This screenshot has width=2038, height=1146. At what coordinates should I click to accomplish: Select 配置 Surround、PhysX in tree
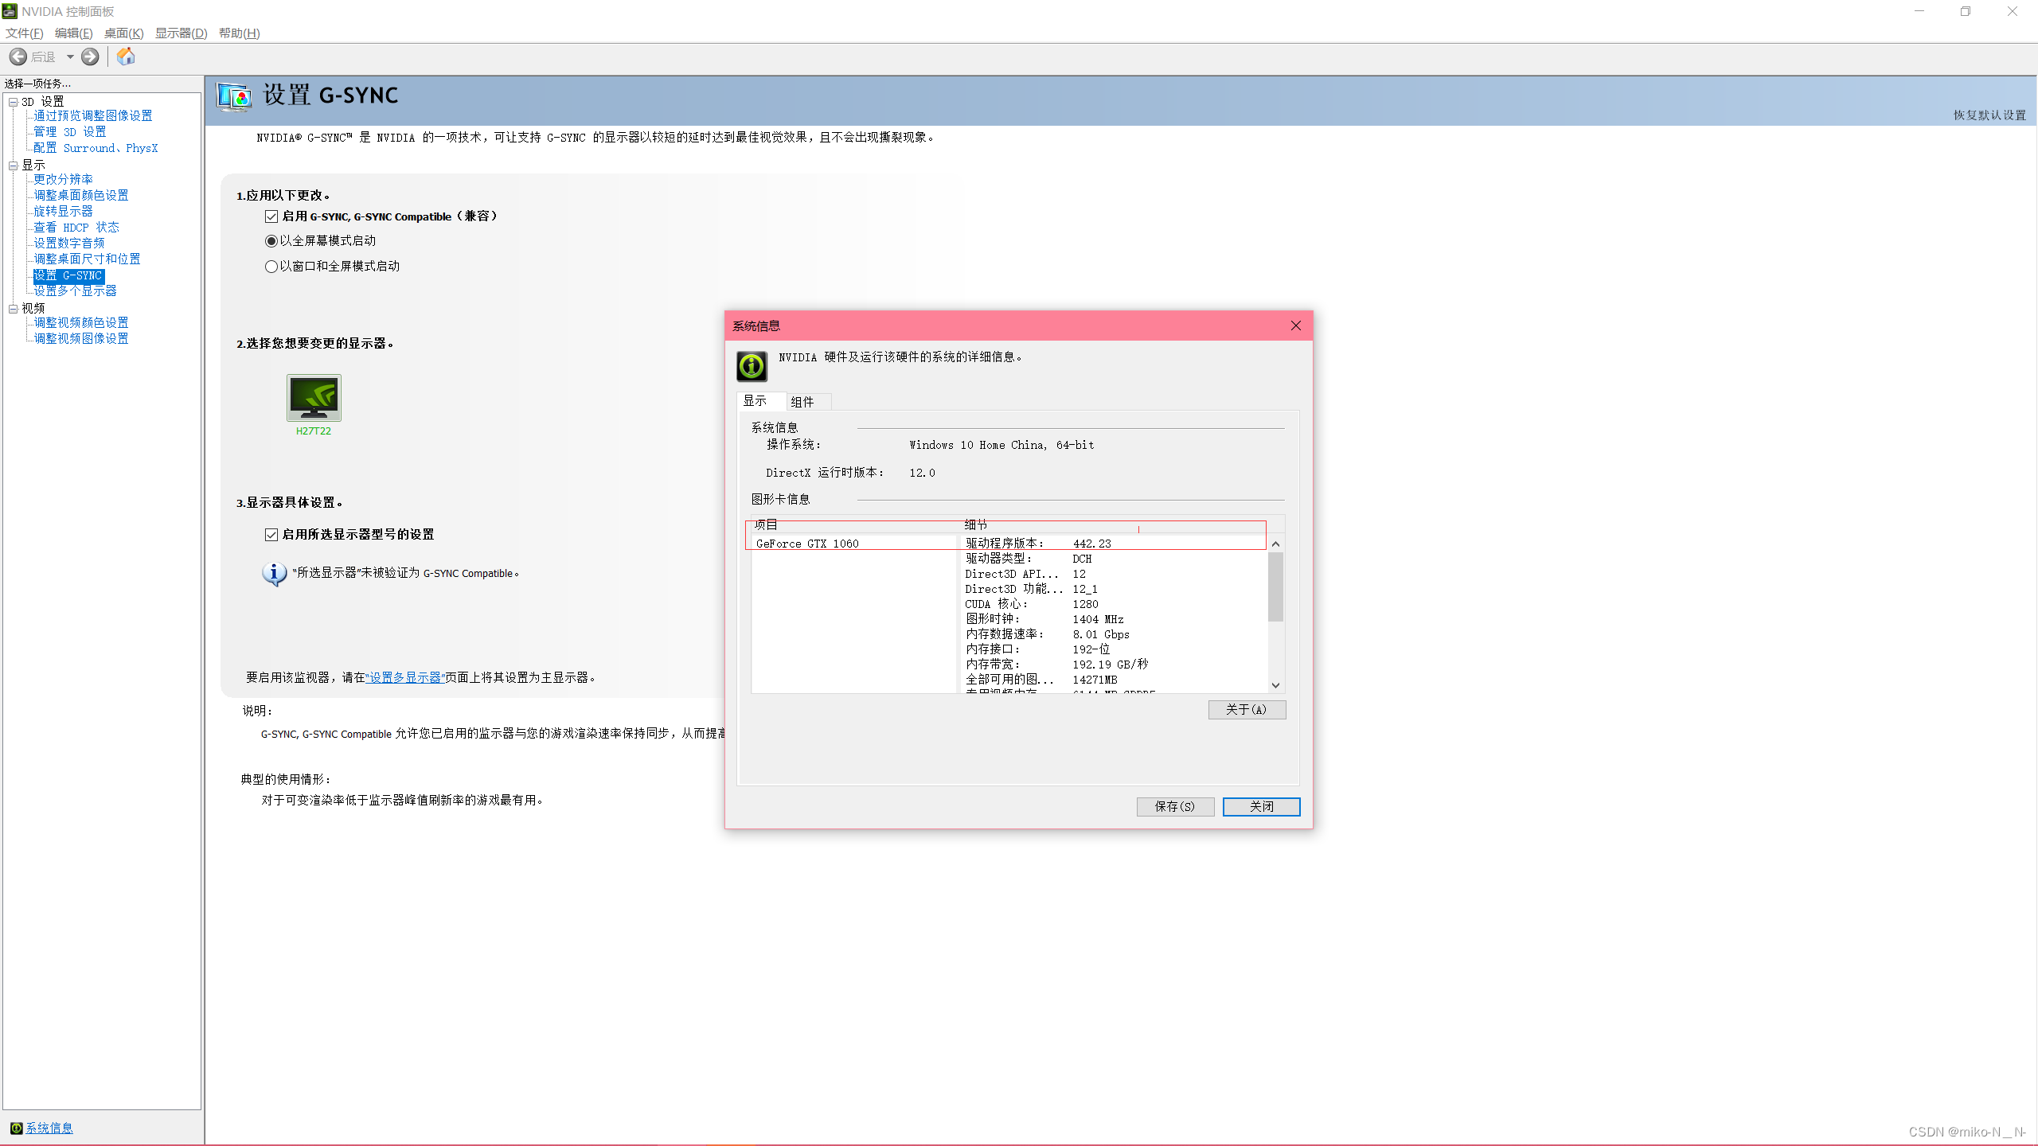point(96,148)
